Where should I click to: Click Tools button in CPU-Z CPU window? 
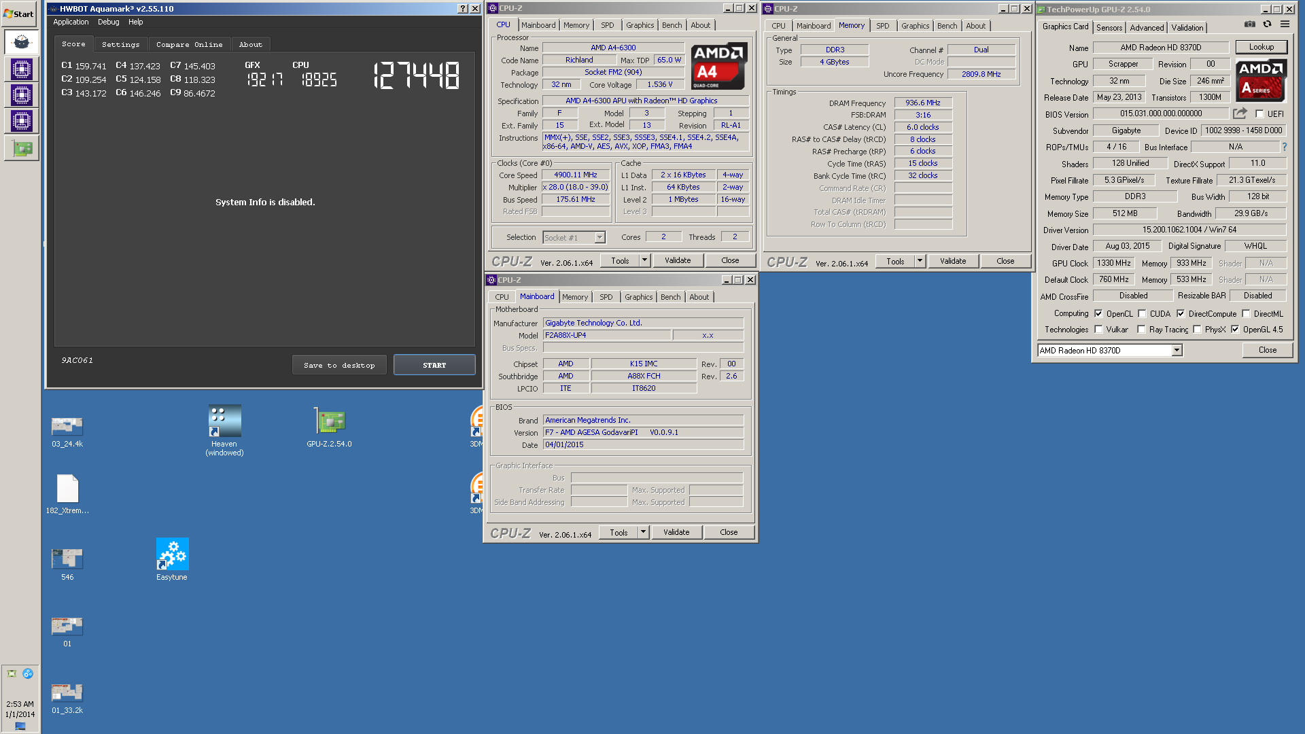coord(620,260)
